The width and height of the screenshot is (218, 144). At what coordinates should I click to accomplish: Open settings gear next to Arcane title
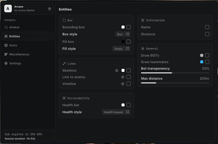(50, 9)
